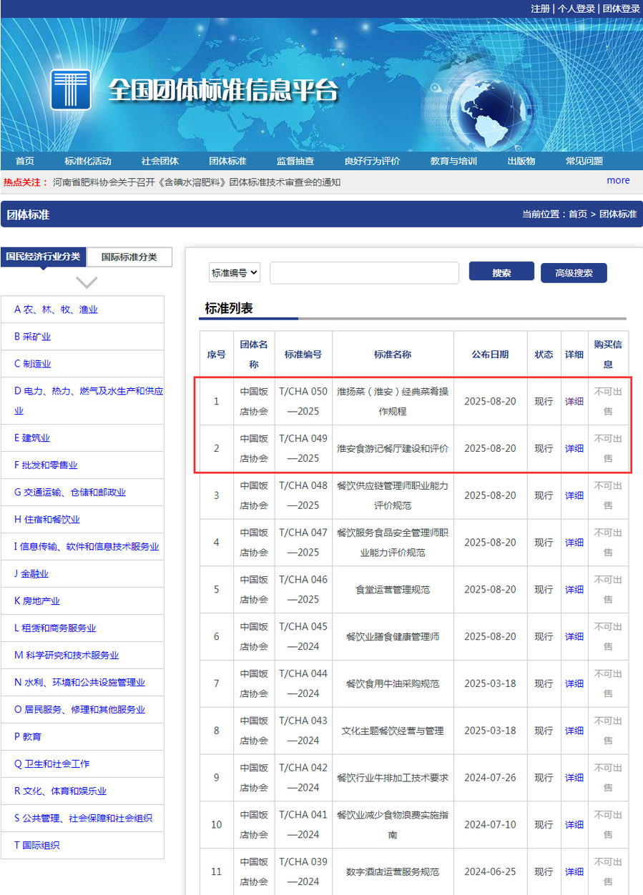This screenshot has width=643, height=895.
Task: Go to 良好行为评价 in navigation bar
Action: [372, 161]
